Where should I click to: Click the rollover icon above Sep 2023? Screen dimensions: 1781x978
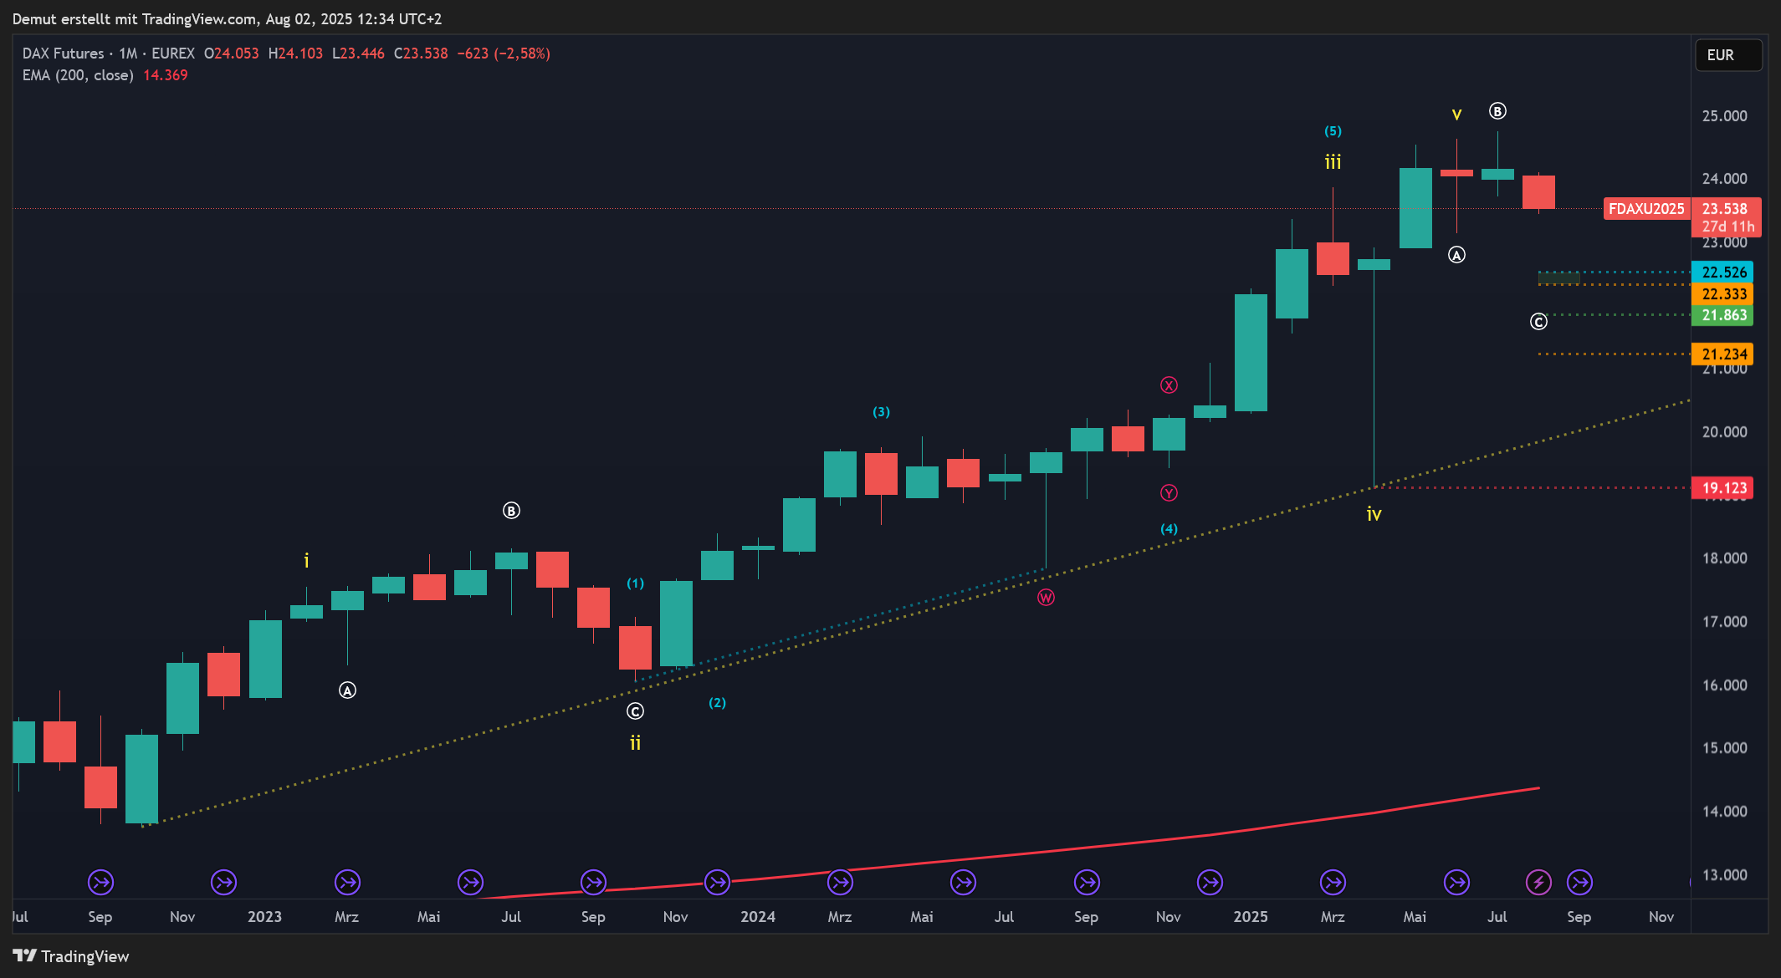coord(593,882)
